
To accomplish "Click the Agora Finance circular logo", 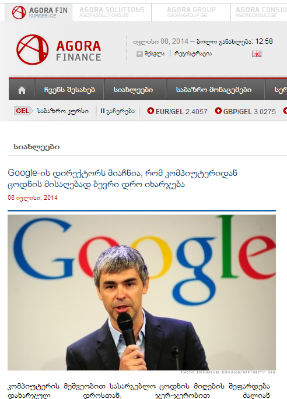I will (x=32, y=50).
